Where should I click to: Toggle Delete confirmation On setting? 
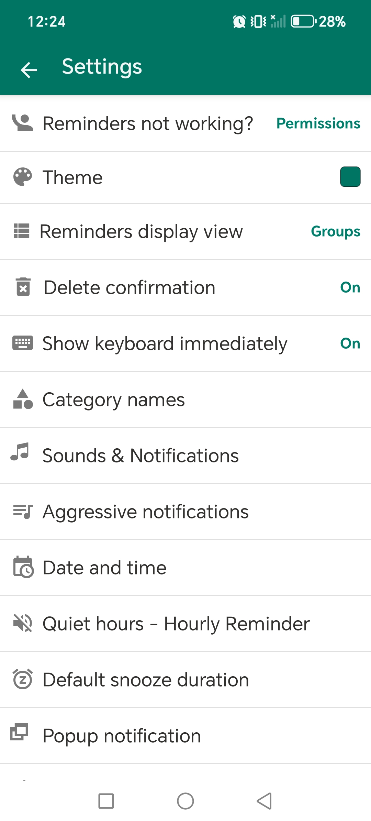pyautogui.click(x=350, y=287)
